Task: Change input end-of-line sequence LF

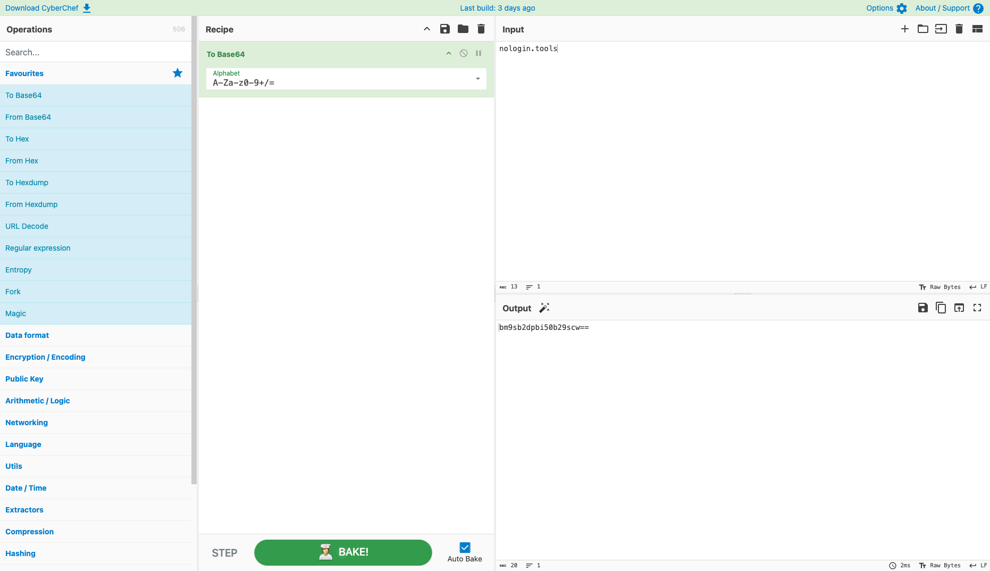Action: point(978,287)
